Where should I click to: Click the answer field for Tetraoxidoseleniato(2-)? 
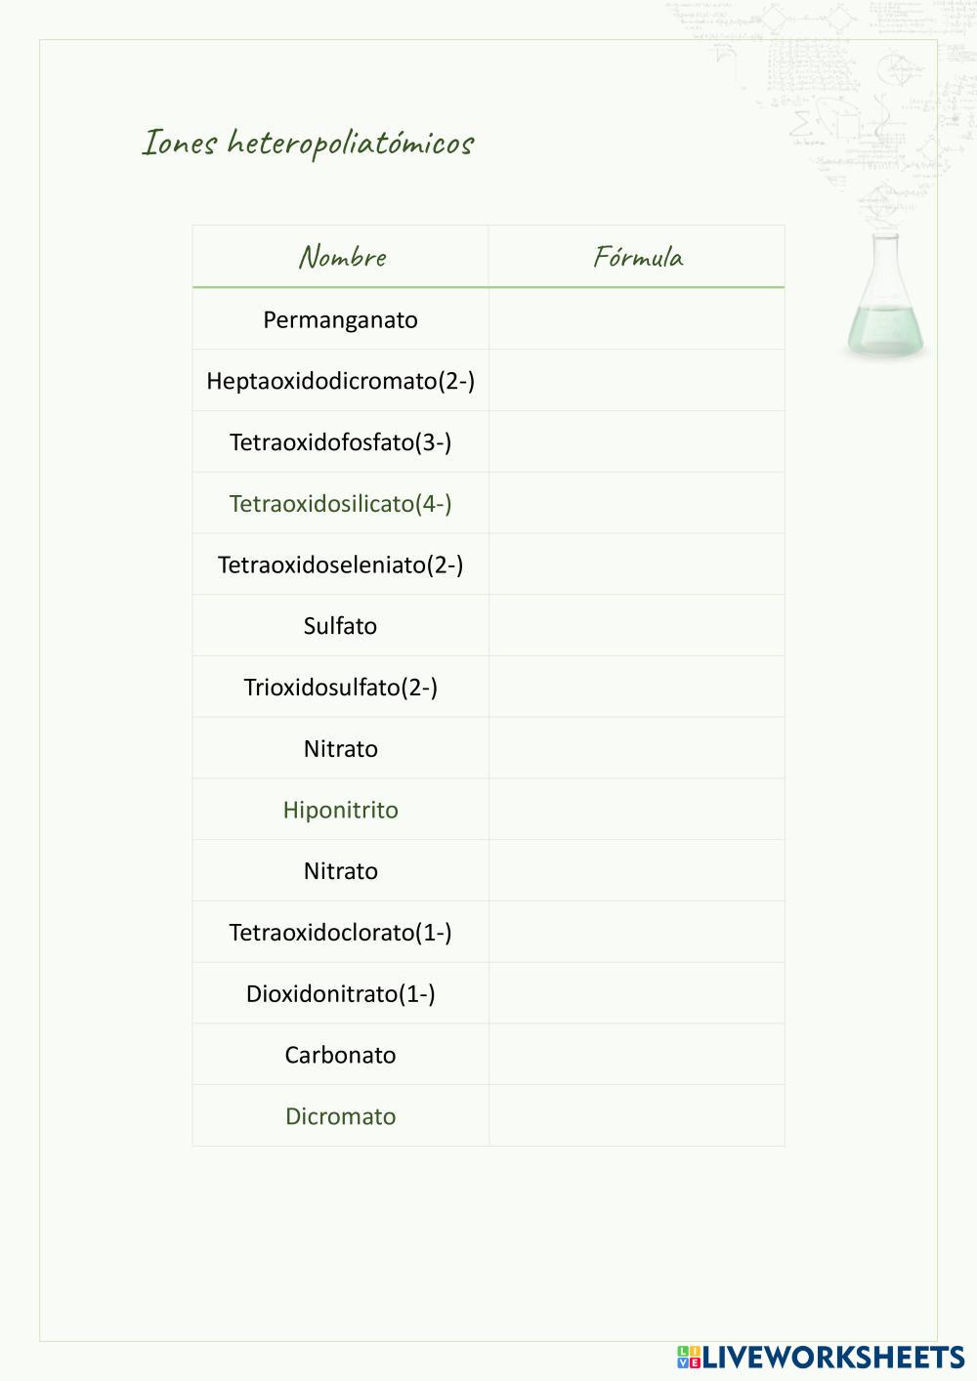(636, 565)
